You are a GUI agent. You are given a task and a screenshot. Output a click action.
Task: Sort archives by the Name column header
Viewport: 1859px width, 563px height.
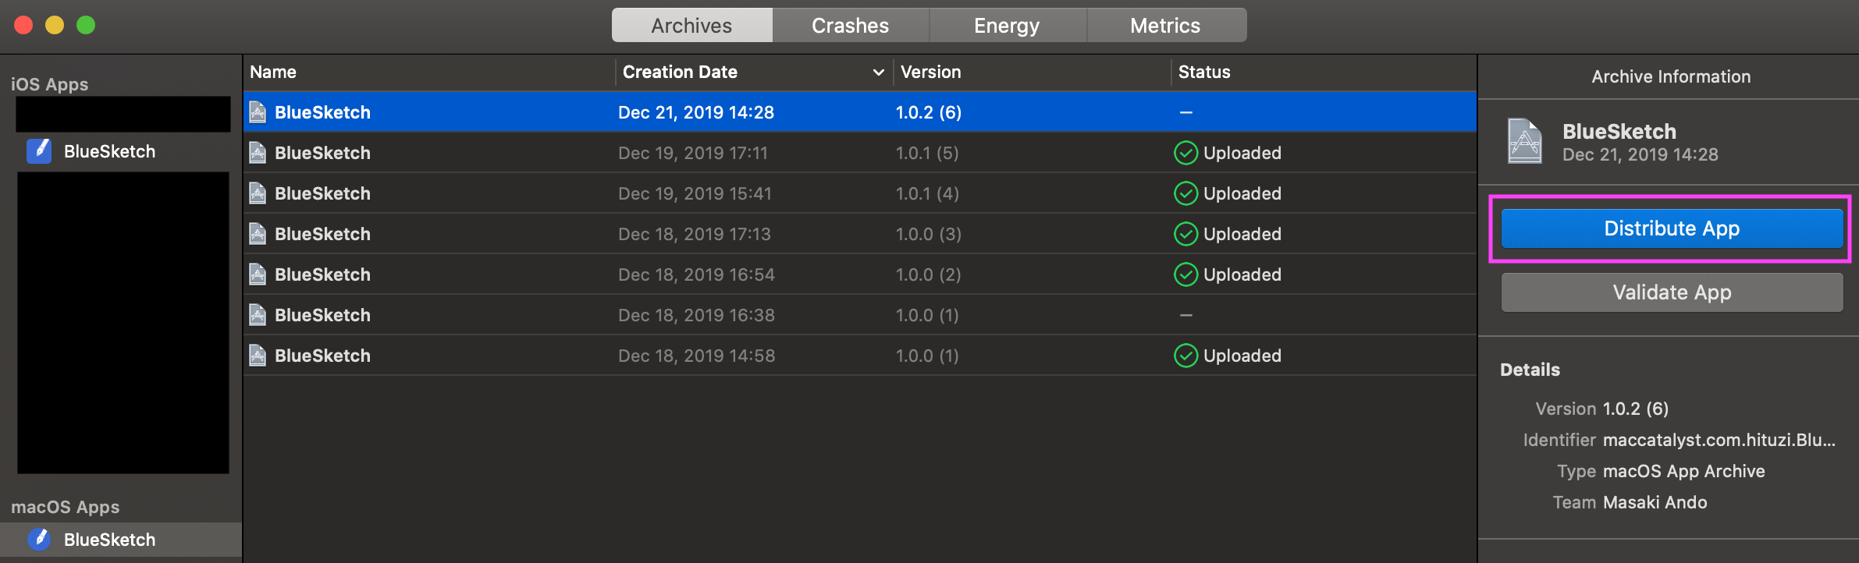click(x=273, y=72)
